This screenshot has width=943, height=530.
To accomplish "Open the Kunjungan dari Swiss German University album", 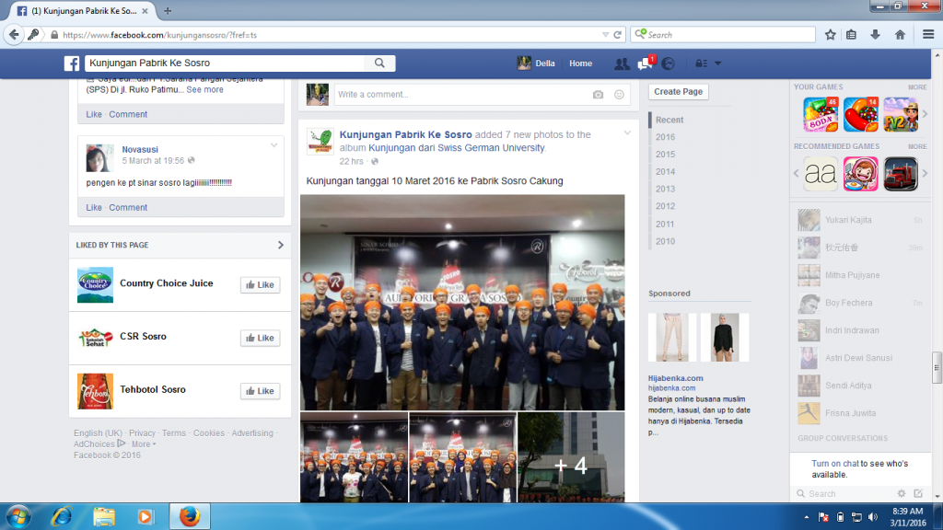I will pyautogui.click(x=457, y=148).
